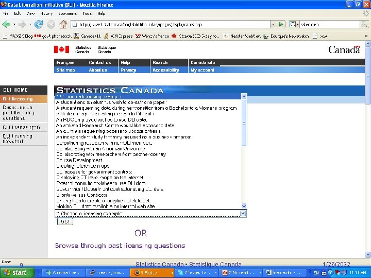Switch to Firefox taskbar button
The width and height of the screenshot is (371, 278).
tap(152, 272)
